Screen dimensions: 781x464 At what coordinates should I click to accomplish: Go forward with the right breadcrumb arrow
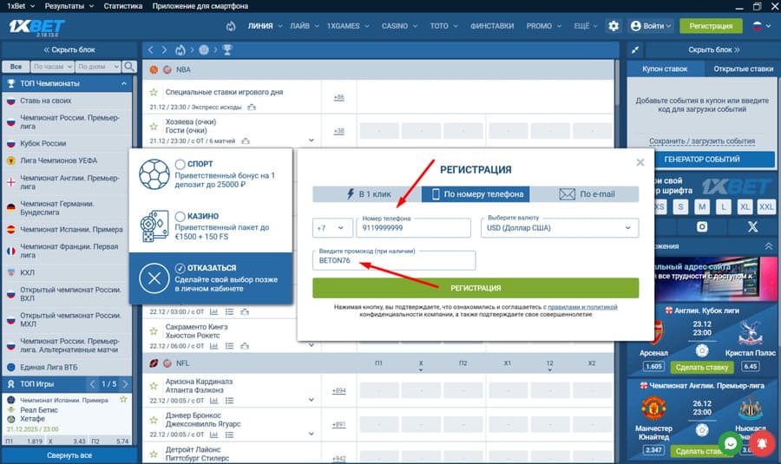click(164, 49)
